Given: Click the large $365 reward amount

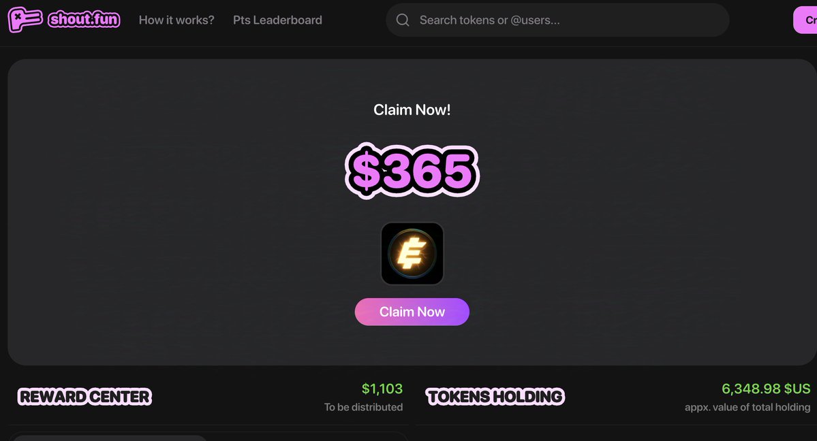Looking at the screenshot, I should click(412, 171).
